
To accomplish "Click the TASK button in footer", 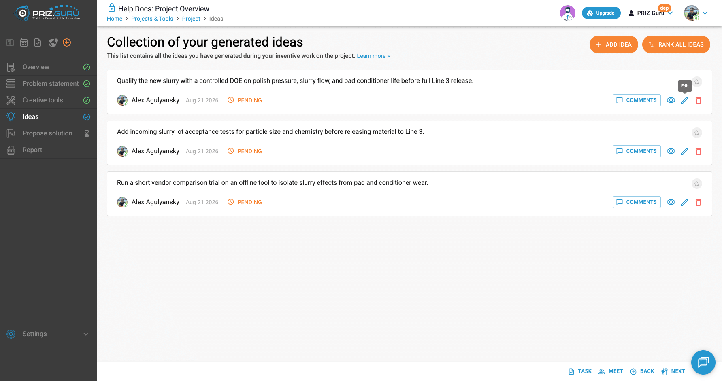I will tap(580, 371).
